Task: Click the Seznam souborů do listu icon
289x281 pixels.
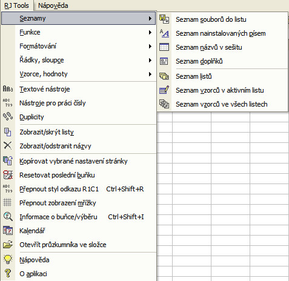Action: point(164,19)
